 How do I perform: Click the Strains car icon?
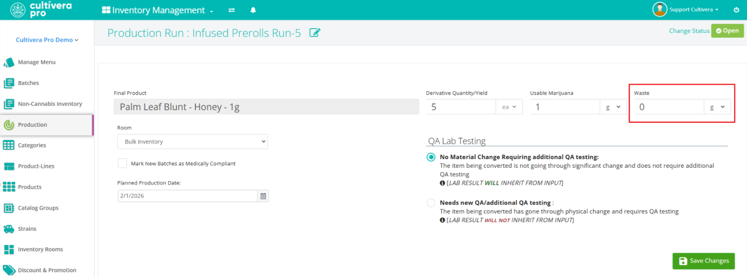tap(9, 229)
